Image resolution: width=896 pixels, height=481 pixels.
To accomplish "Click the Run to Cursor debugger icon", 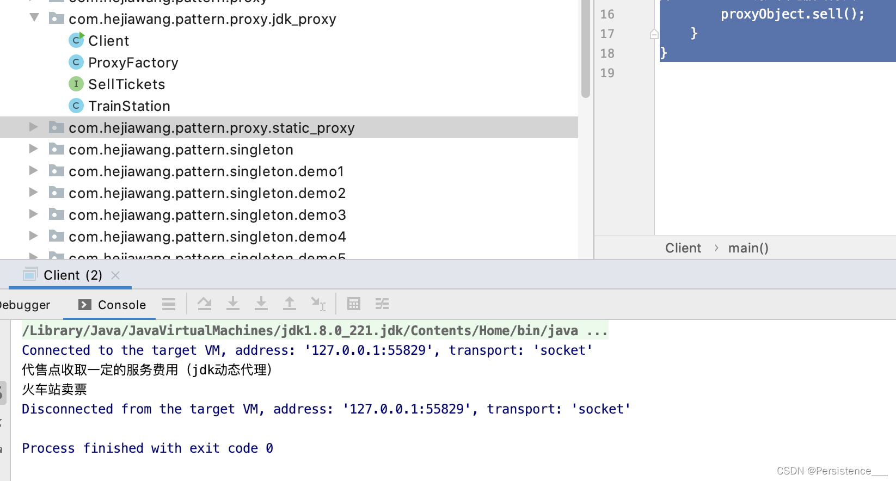I will point(318,304).
